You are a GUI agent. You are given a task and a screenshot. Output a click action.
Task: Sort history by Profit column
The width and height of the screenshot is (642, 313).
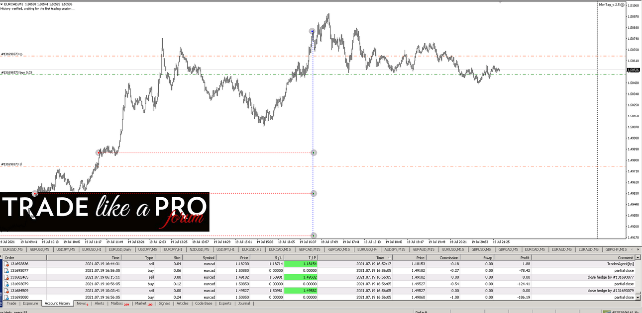coord(513,257)
